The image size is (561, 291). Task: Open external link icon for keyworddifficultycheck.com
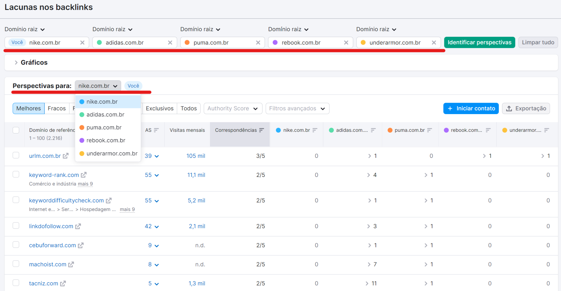(x=109, y=200)
